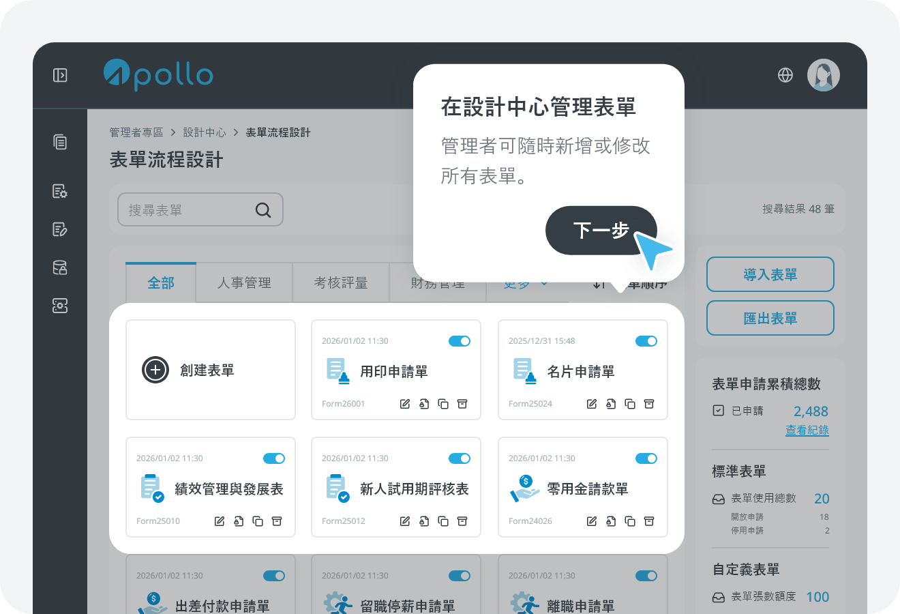Switch to the 人事管理 tab
Image resolution: width=900 pixels, height=614 pixels.
pyautogui.click(x=244, y=282)
